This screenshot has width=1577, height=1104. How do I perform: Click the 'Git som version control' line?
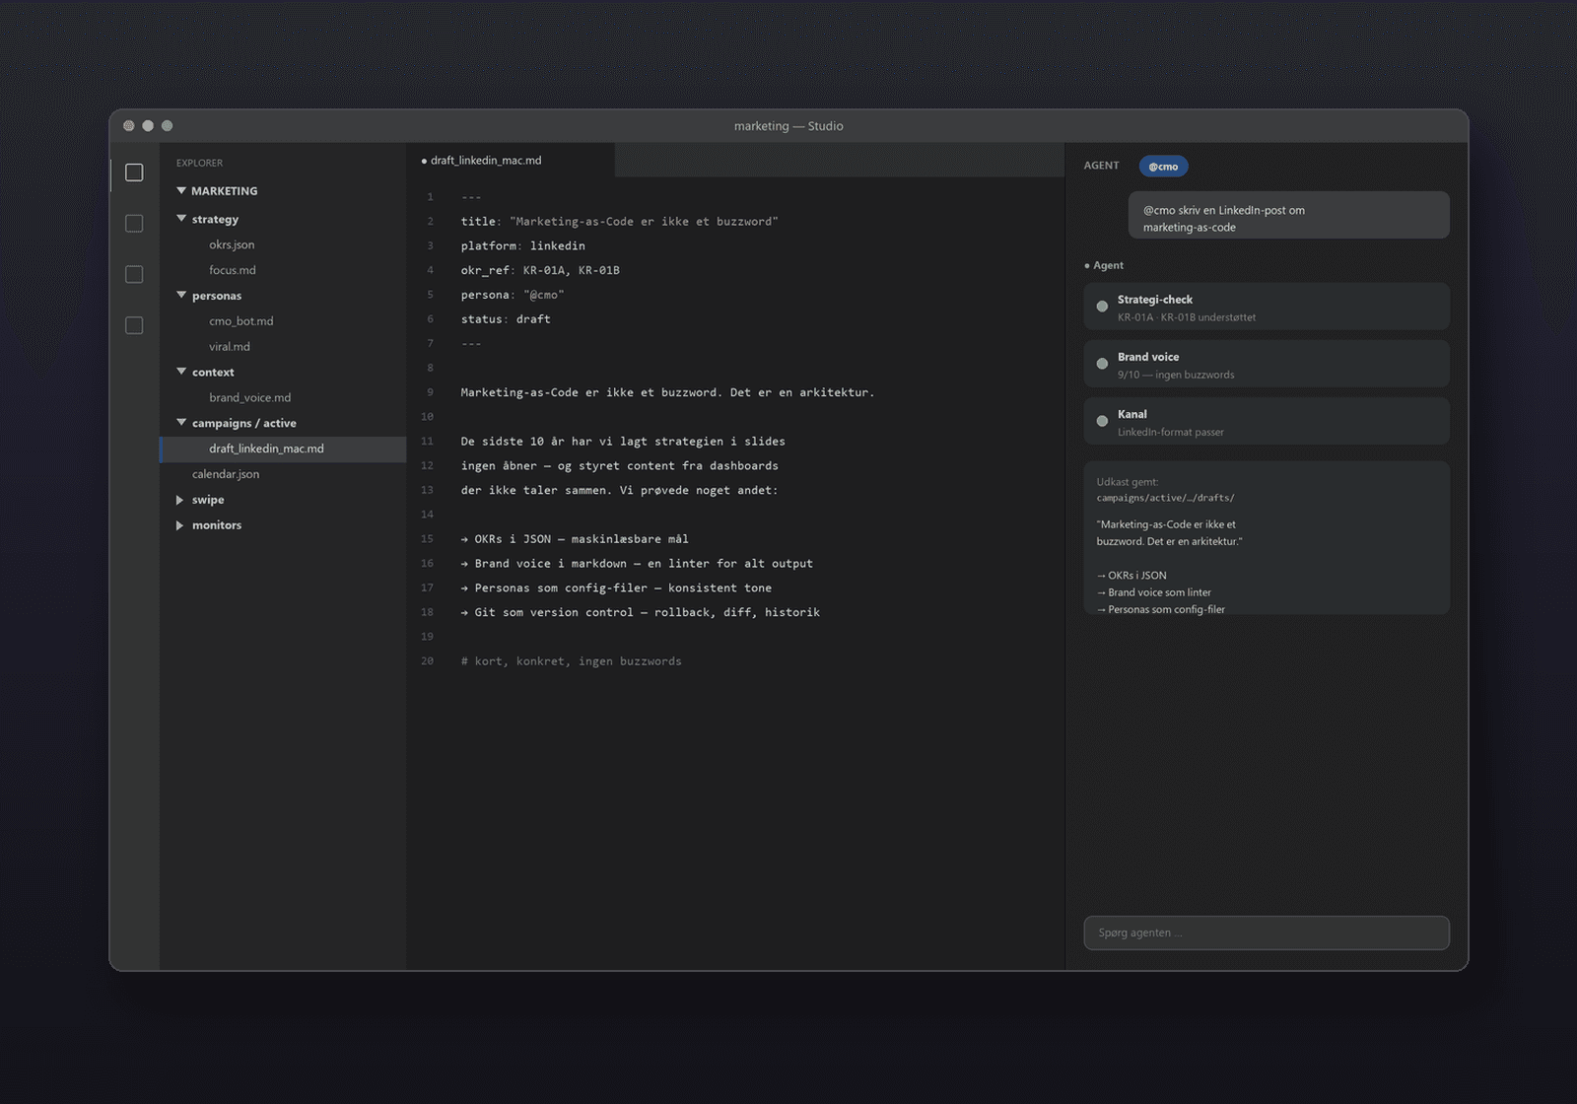pyautogui.click(x=640, y=612)
